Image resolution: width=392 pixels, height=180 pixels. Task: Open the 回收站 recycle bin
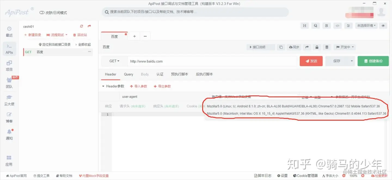pyautogui.click(x=80, y=35)
